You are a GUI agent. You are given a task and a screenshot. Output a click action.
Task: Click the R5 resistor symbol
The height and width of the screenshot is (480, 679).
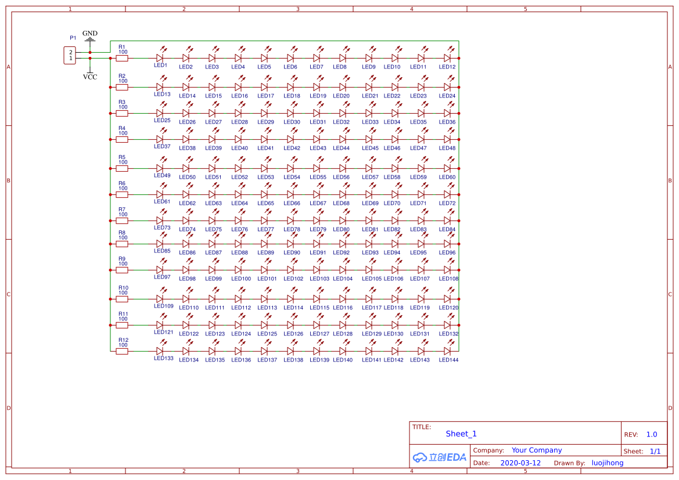click(x=122, y=168)
